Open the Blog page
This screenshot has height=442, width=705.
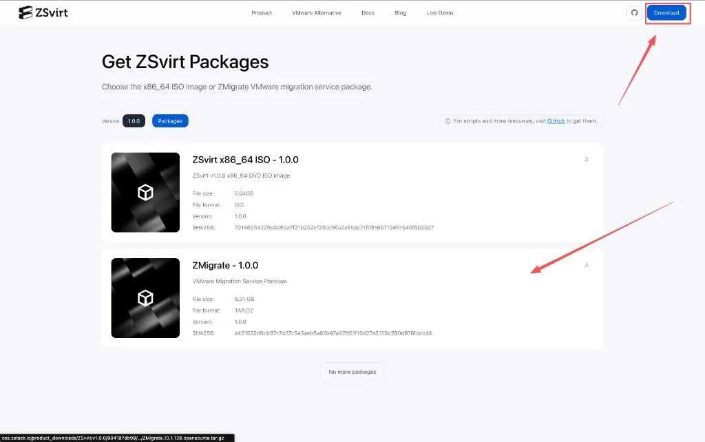(x=400, y=12)
